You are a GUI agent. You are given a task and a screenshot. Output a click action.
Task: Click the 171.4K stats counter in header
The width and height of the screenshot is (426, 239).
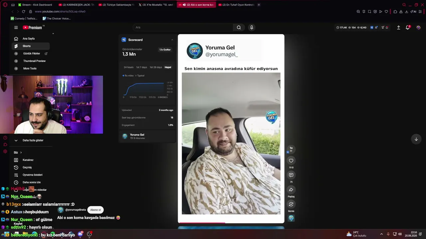(x=341, y=28)
